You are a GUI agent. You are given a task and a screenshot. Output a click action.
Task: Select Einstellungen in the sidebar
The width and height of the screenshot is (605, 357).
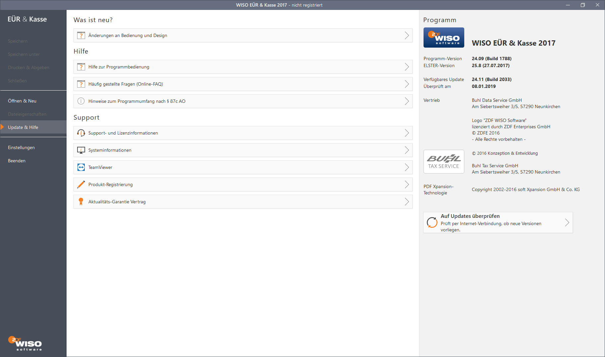pos(21,147)
